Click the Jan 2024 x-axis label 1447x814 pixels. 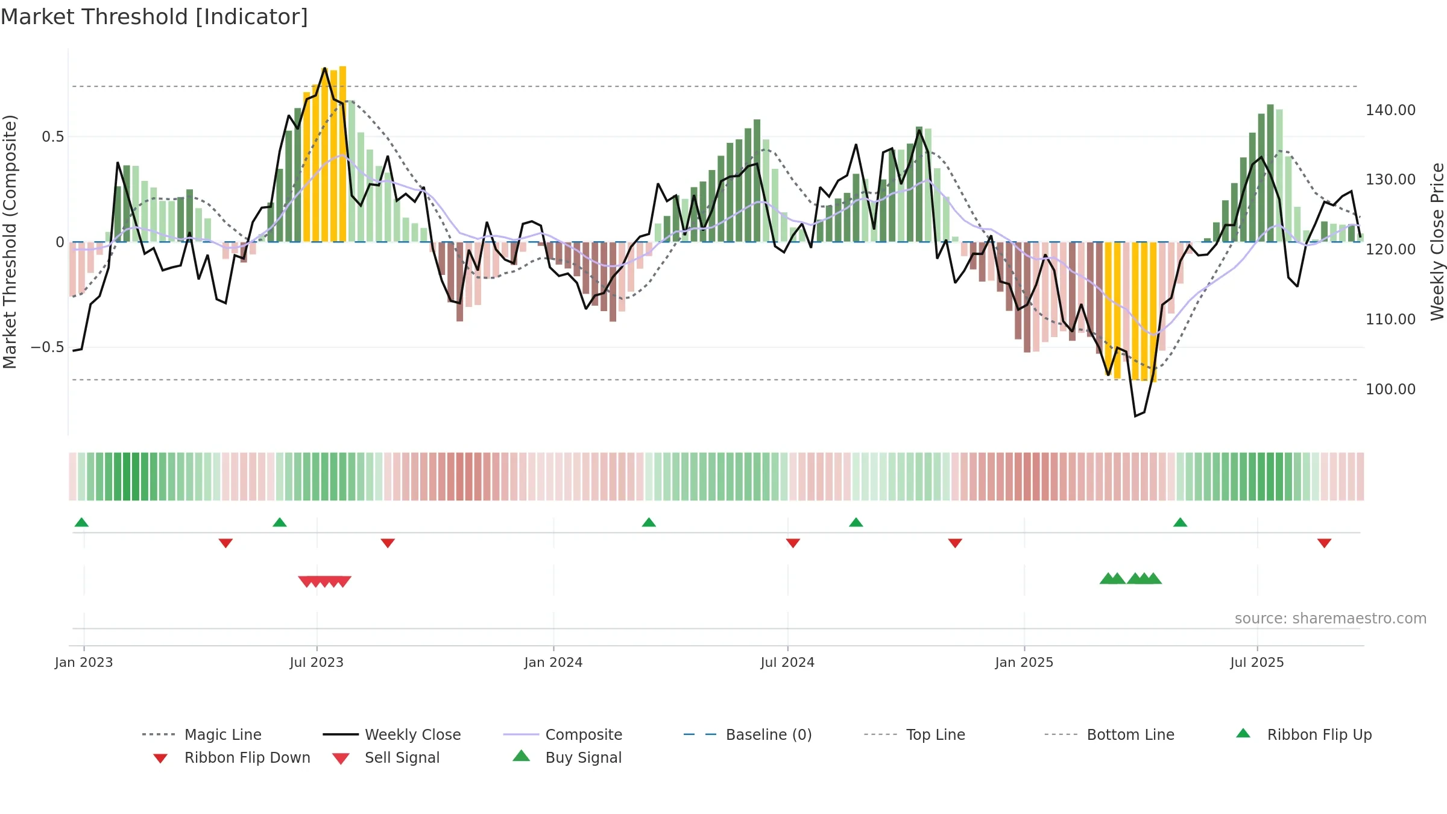(x=553, y=662)
